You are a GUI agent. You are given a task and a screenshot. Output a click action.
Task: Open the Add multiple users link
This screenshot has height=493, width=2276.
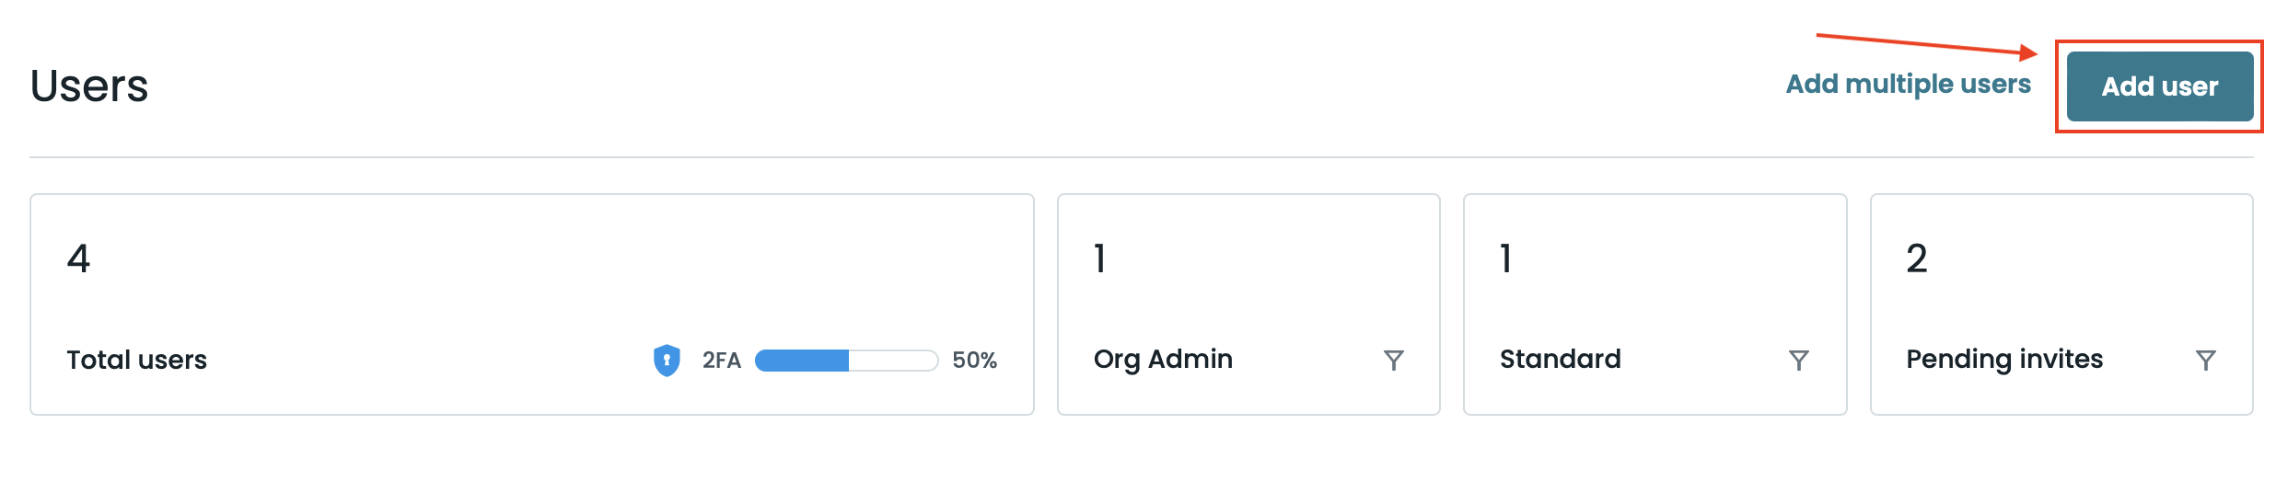click(1908, 85)
